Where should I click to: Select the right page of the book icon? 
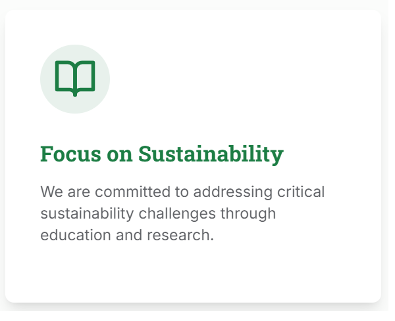pyautogui.click(x=86, y=77)
